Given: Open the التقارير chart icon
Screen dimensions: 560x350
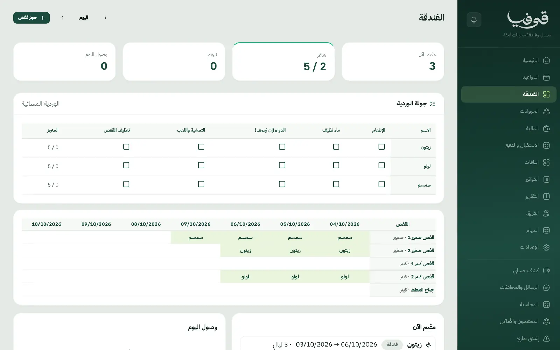Looking at the screenshot, I should click(546, 196).
